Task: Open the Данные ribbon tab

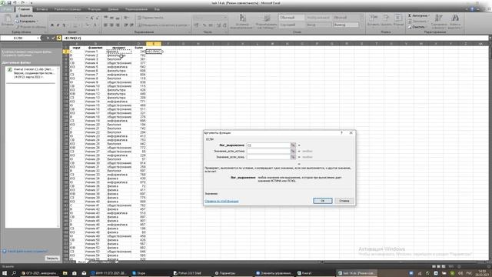Action: click(x=113, y=9)
